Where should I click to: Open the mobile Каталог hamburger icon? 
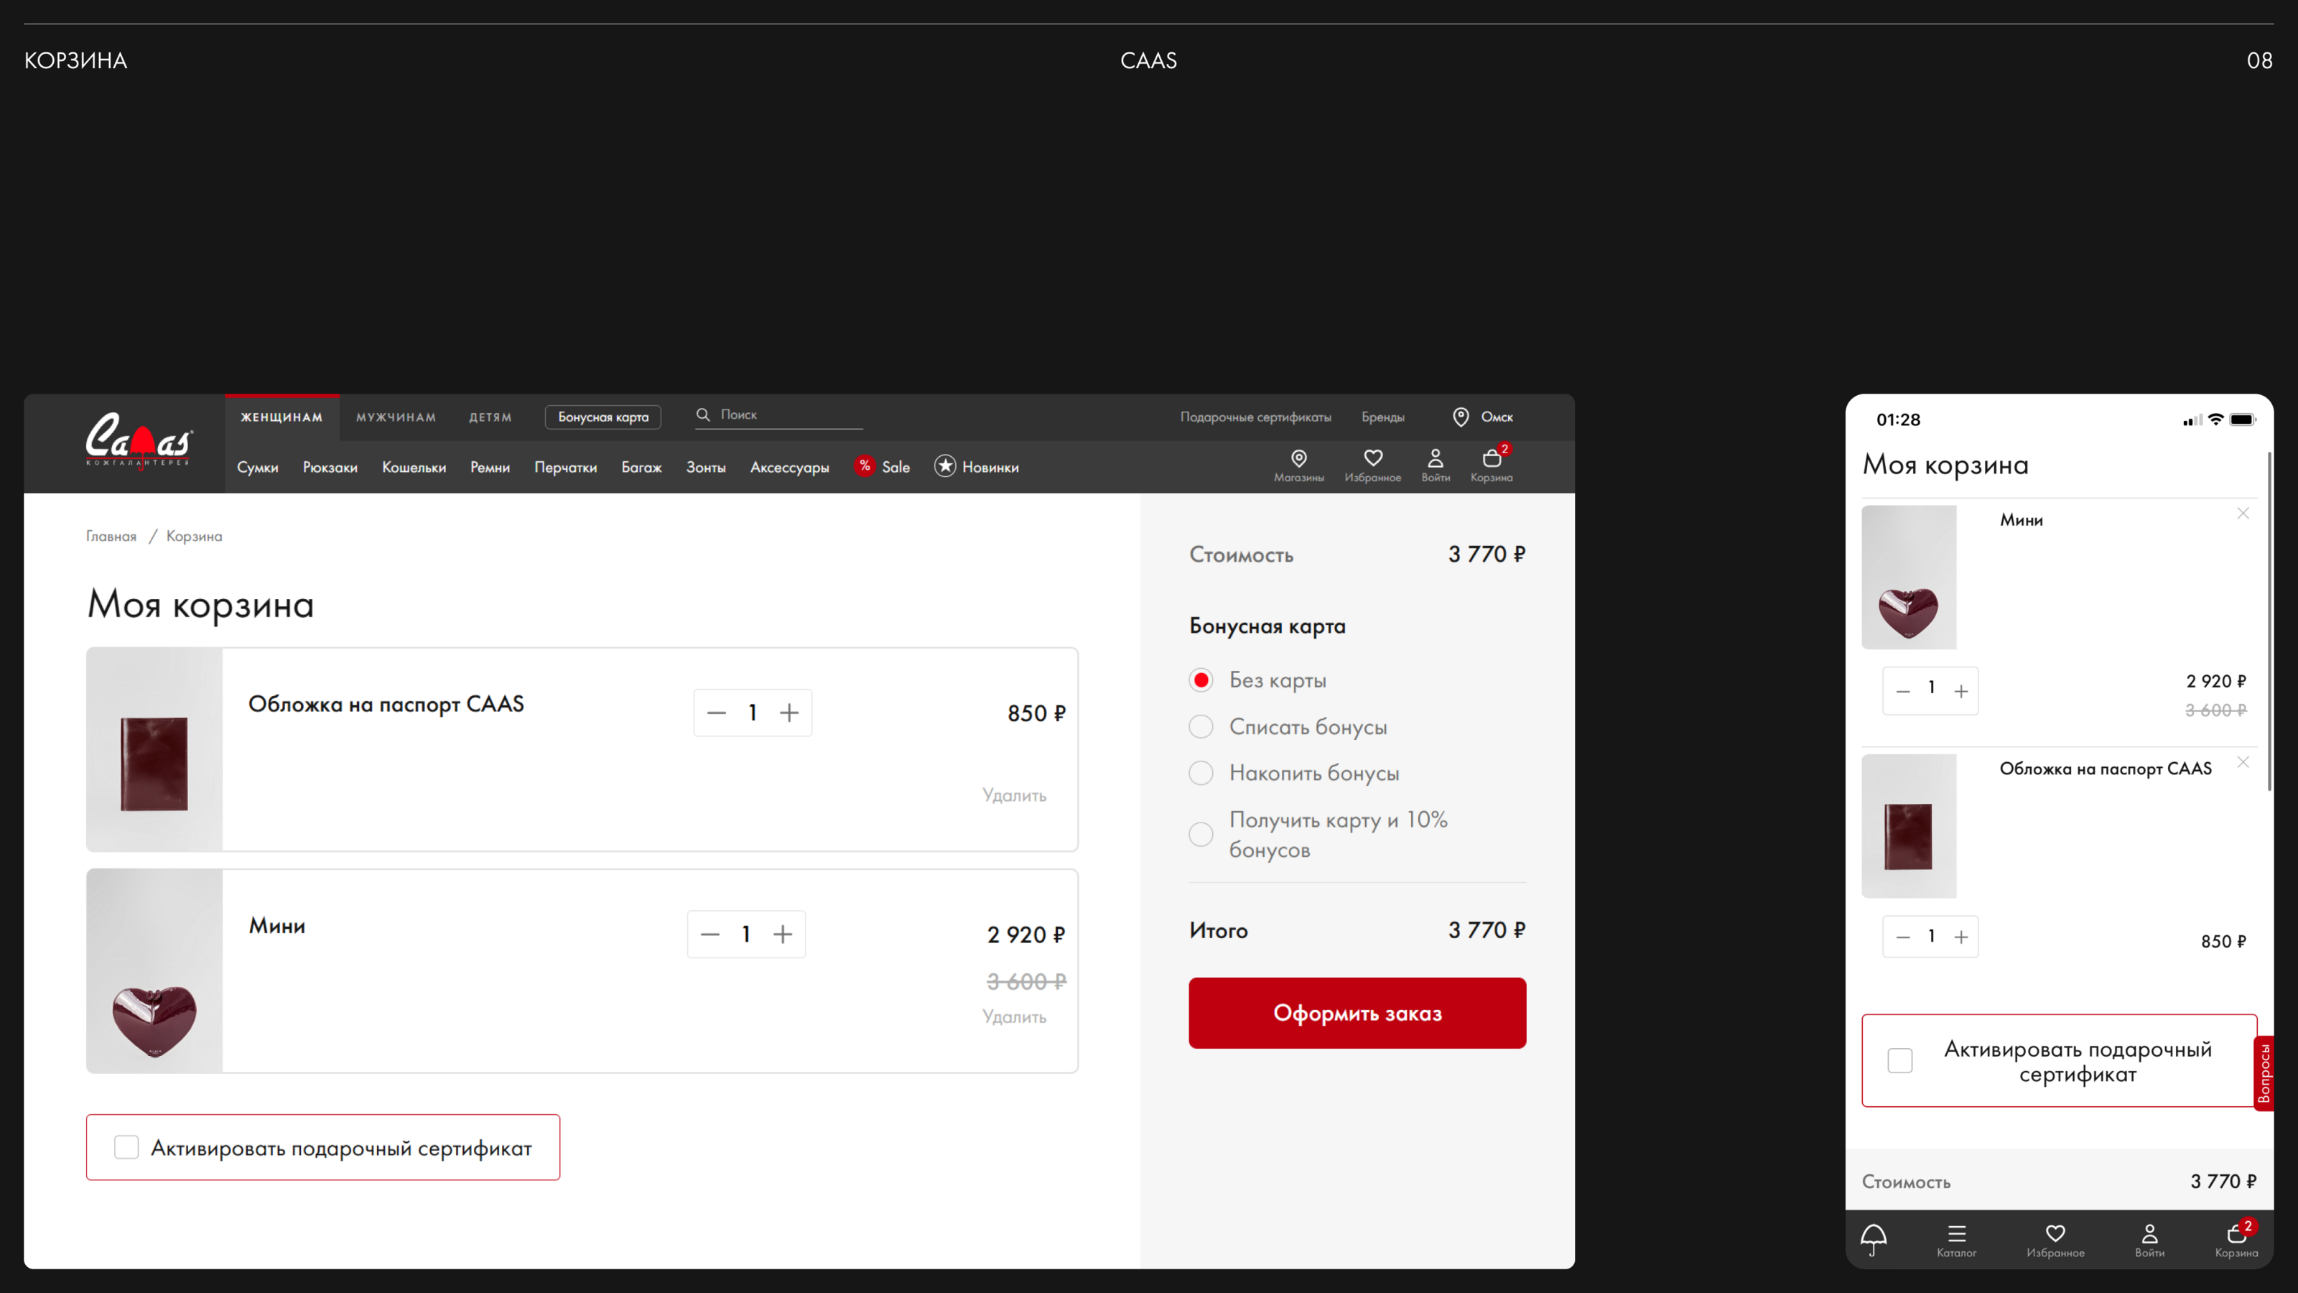click(1956, 1234)
